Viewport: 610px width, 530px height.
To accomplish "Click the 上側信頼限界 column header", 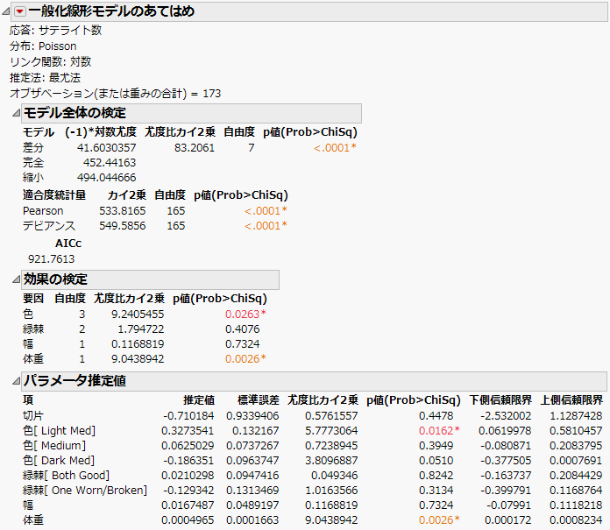I will tap(571, 400).
